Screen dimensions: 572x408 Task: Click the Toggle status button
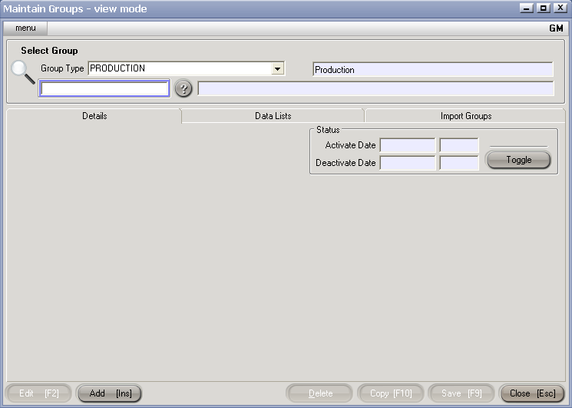tap(519, 160)
